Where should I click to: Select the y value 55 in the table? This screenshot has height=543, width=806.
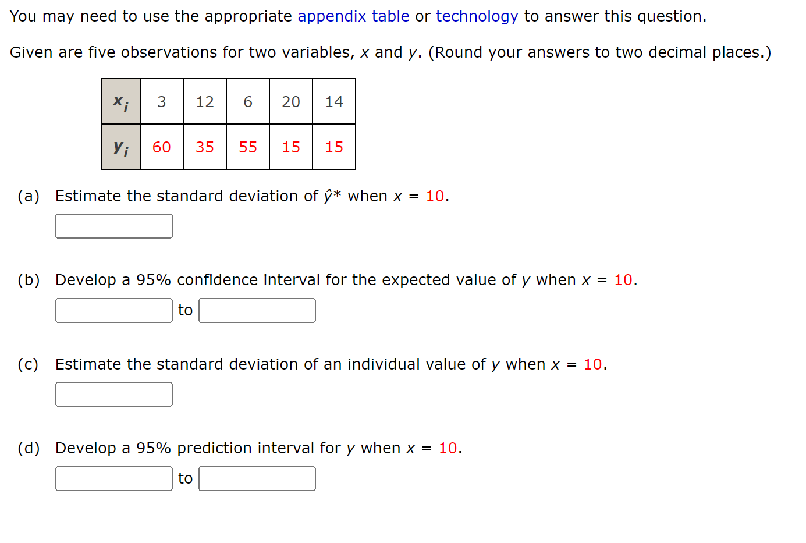[x=247, y=147]
